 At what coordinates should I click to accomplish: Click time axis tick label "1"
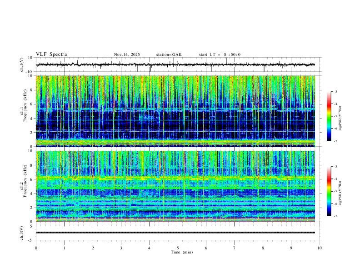64,248
